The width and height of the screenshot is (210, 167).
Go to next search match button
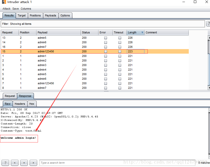point(33,163)
